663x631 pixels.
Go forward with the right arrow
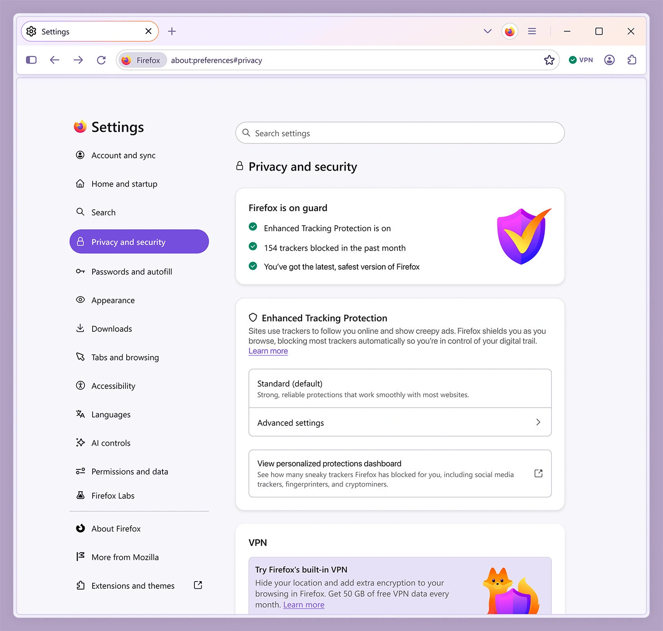[x=78, y=60]
